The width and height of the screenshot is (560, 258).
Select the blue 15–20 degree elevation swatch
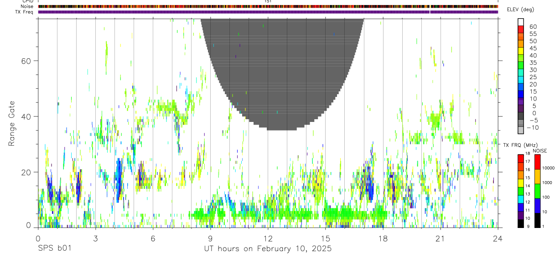(521, 88)
